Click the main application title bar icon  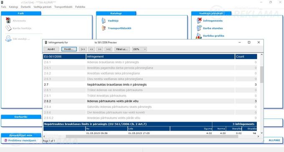pyautogui.click(x=2, y=2)
